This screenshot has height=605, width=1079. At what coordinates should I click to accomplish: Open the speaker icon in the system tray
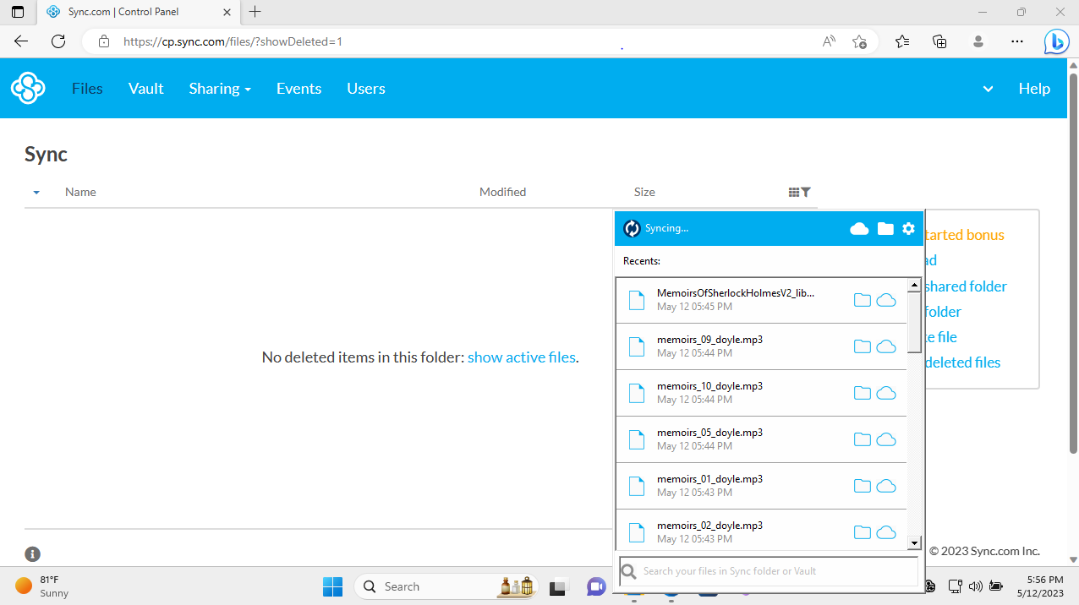[x=975, y=586]
